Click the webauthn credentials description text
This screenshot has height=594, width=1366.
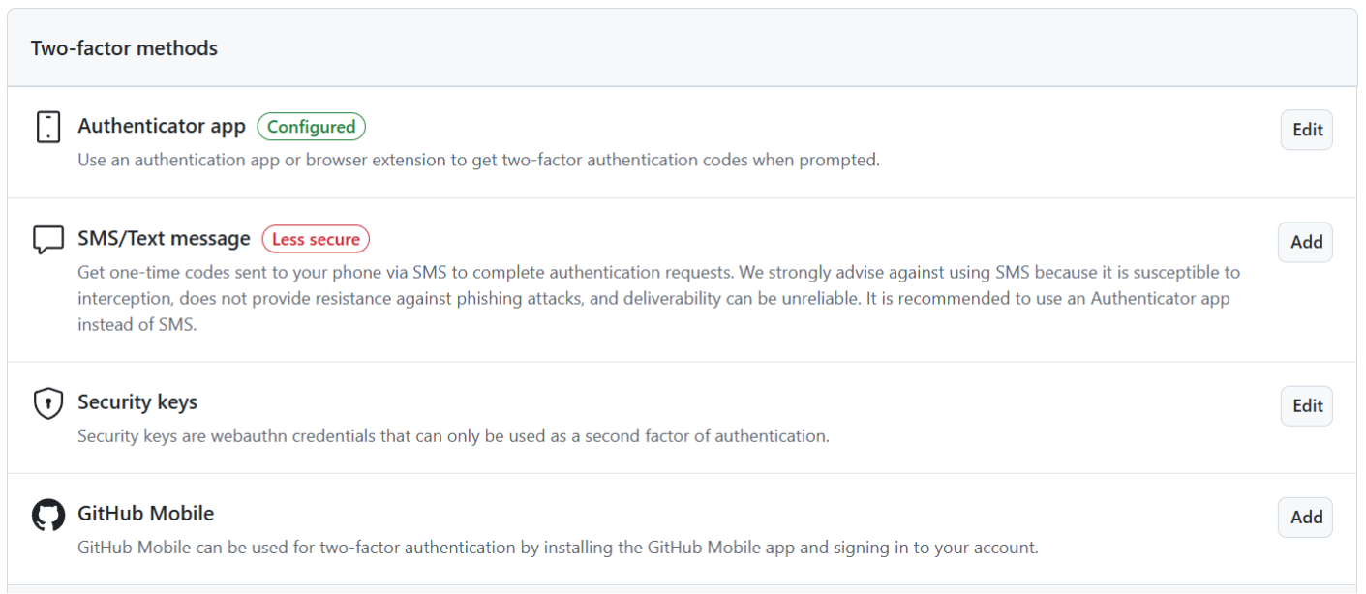click(x=453, y=436)
